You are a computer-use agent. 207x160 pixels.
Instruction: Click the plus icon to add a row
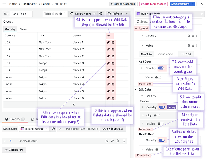[108, 35]
